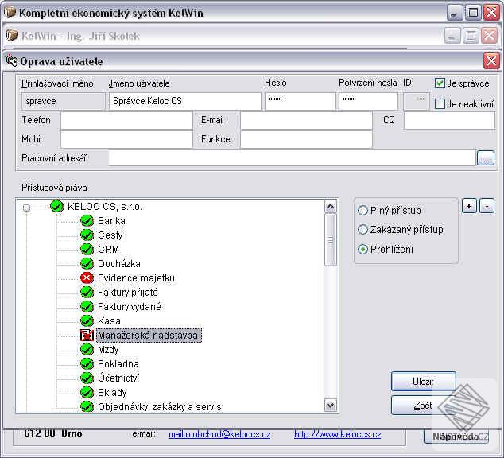The image size is (504, 458).
Task: Focus the Funkce input field
Action: click(x=306, y=139)
